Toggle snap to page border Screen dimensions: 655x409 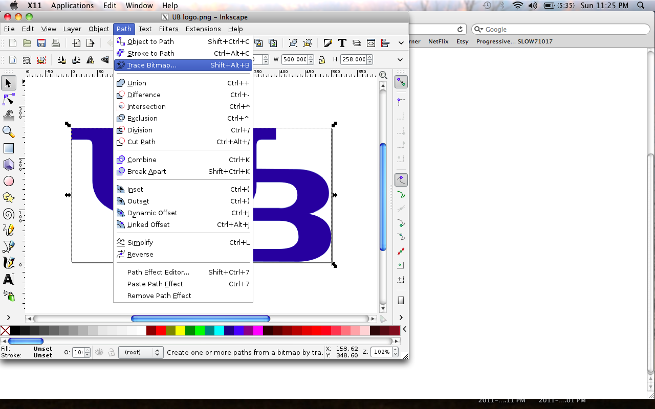[x=401, y=300]
